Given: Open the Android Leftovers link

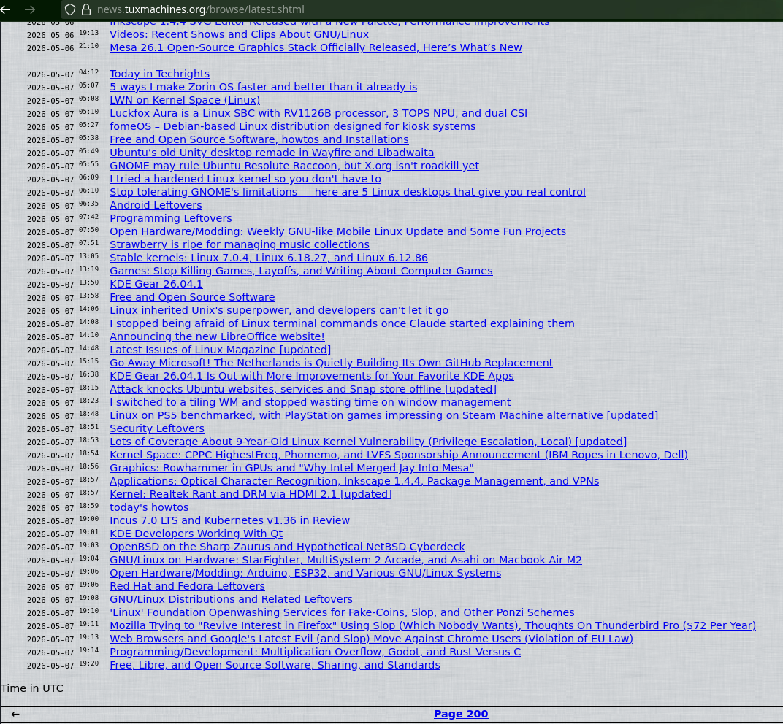Looking at the screenshot, I should click(156, 205).
